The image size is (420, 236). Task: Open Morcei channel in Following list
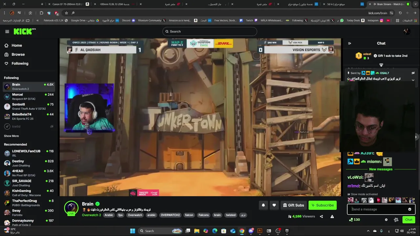click(29, 96)
